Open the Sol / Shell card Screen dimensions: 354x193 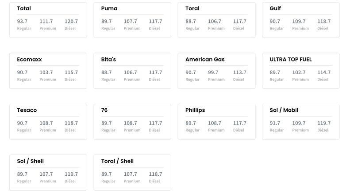[48, 173]
